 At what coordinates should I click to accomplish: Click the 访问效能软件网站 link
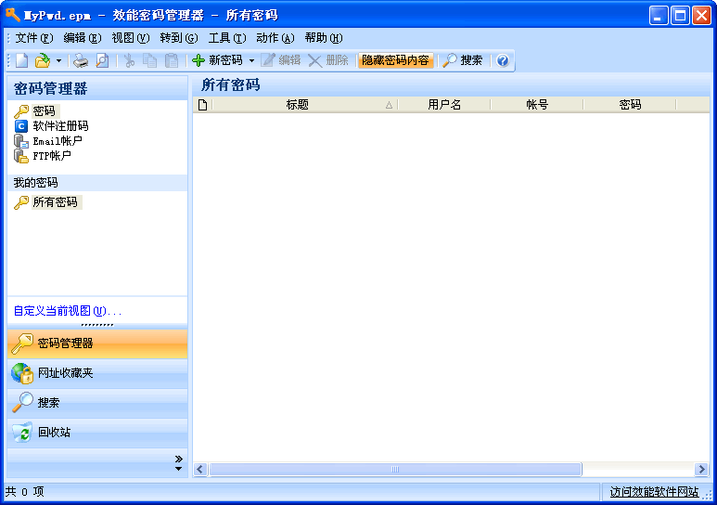654,492
